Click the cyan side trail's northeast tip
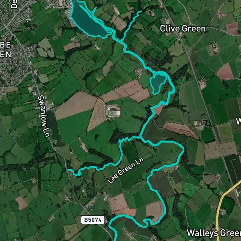This screenshot has width=241, height=241. click(x=141, y=11)
